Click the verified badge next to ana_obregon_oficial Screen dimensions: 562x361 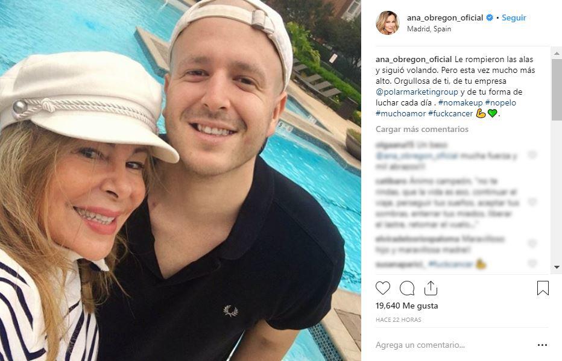pos(489,17)
